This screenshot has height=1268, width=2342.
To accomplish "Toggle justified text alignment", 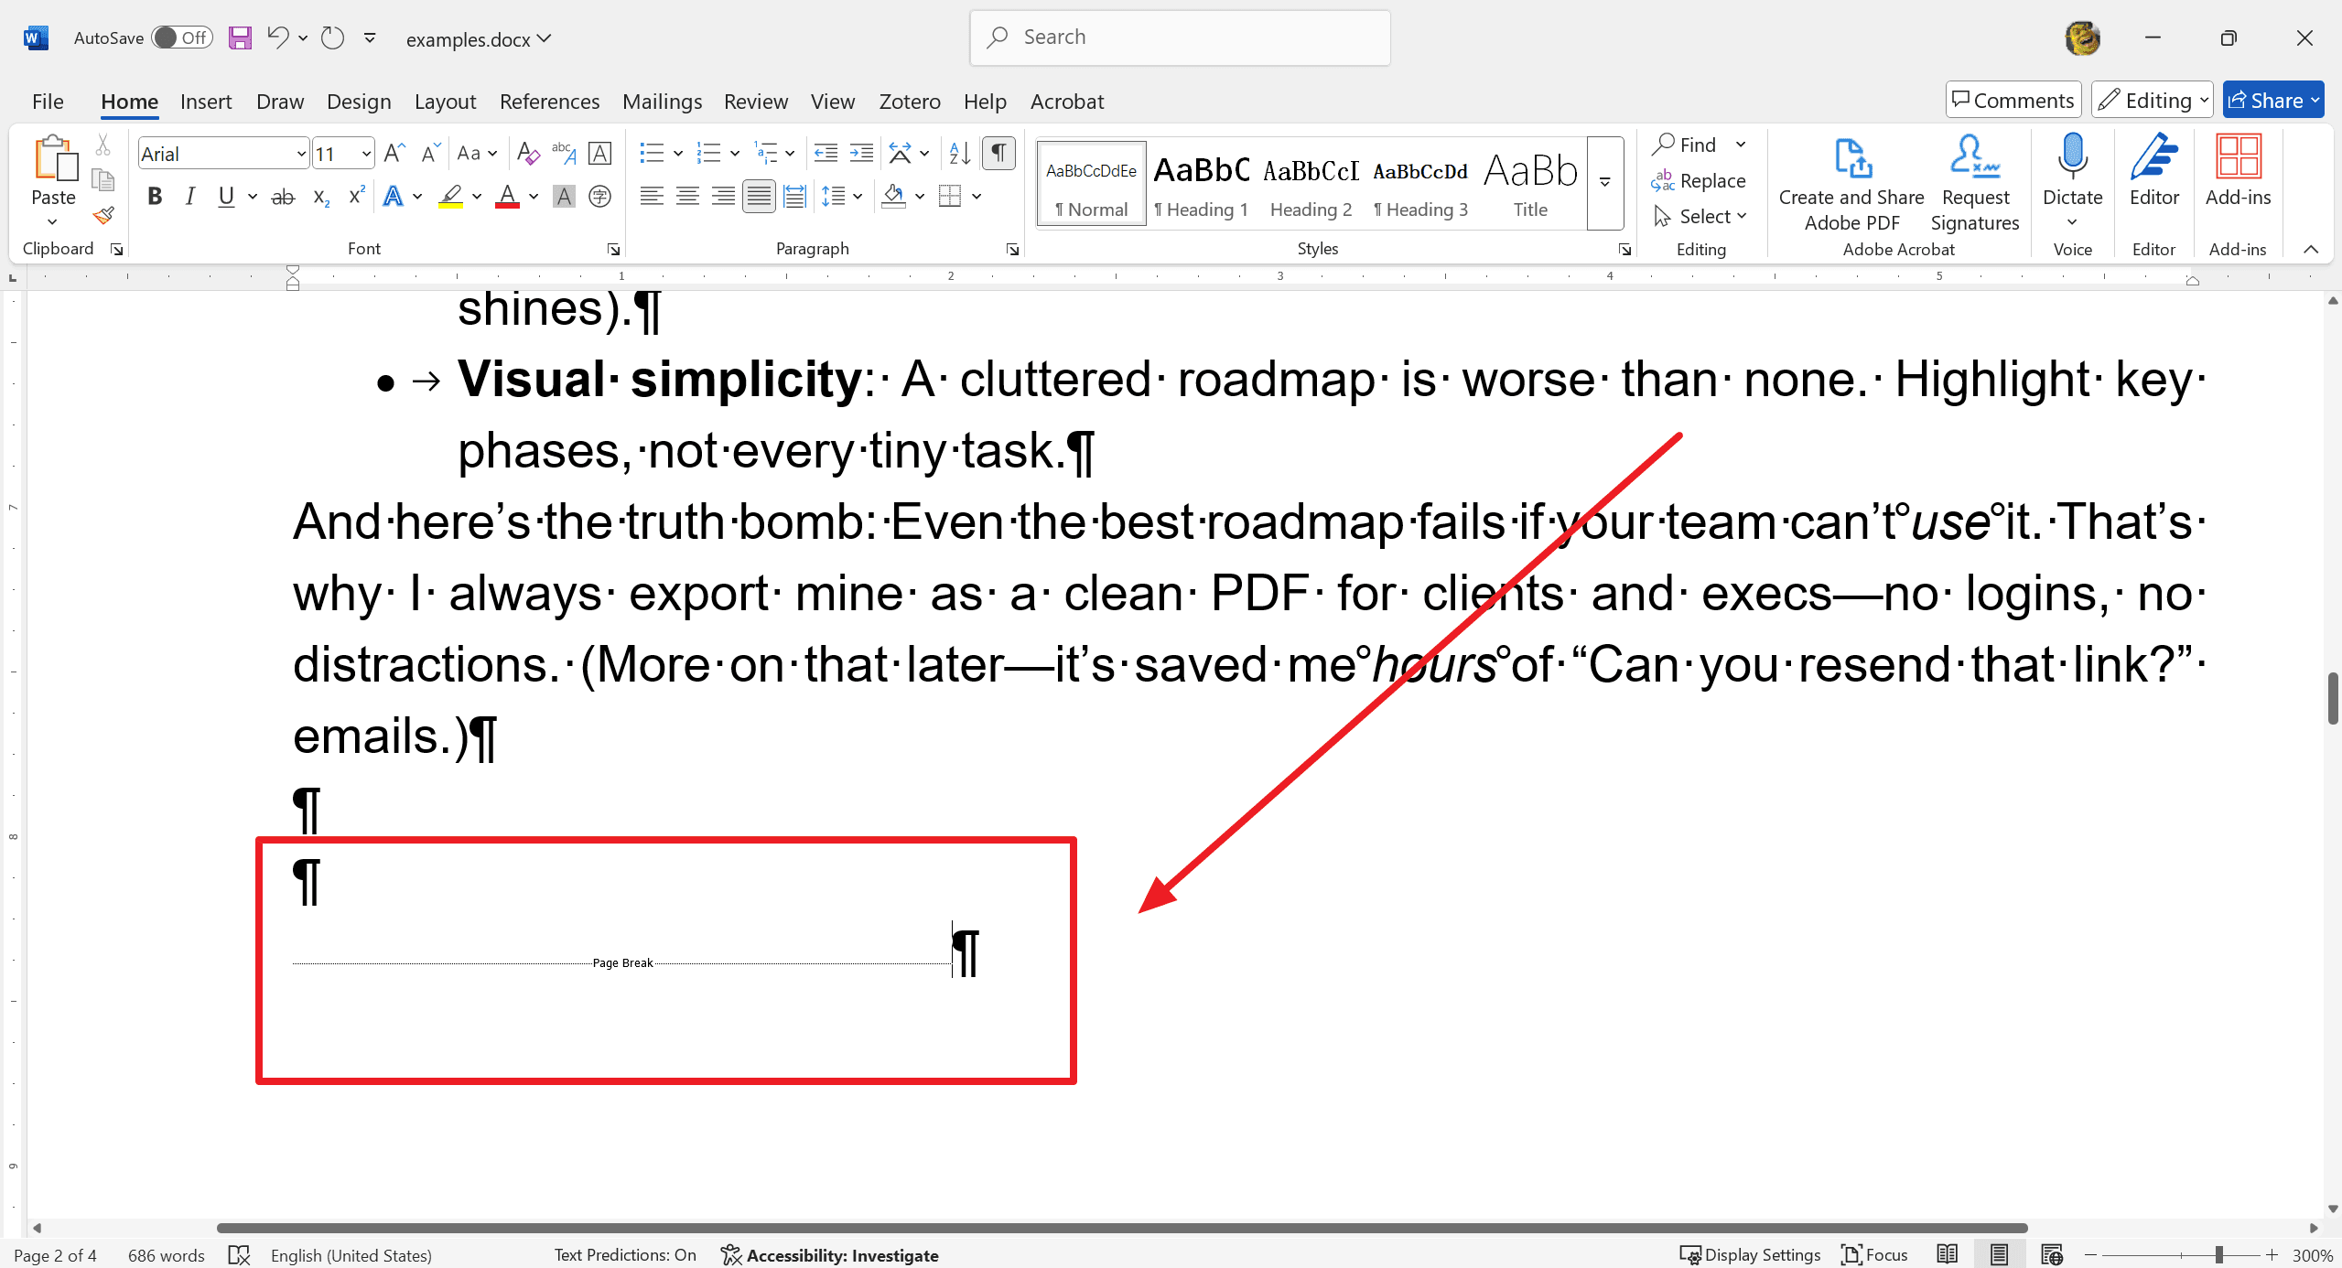I will click(x=759, y=197).
